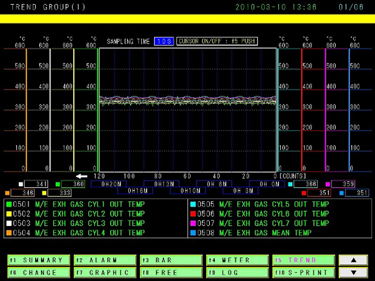375x281 pixels.
Task: Click the blue 0508 mean temp swatch
Action: point(192,232)
